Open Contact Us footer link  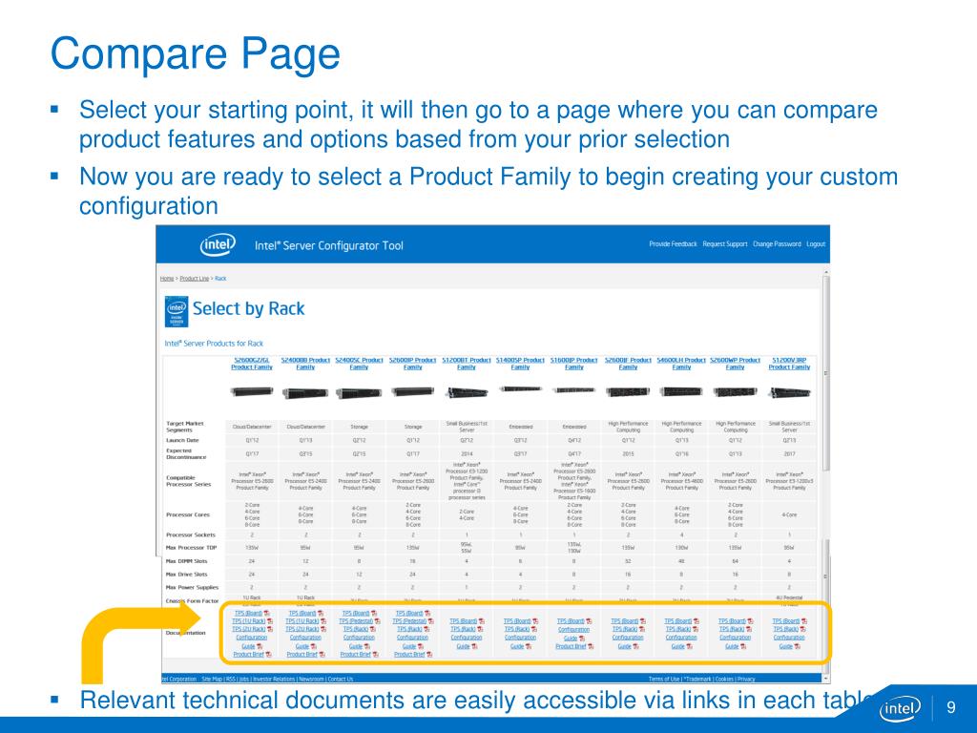pyautogui.click(x=341, y=679)
